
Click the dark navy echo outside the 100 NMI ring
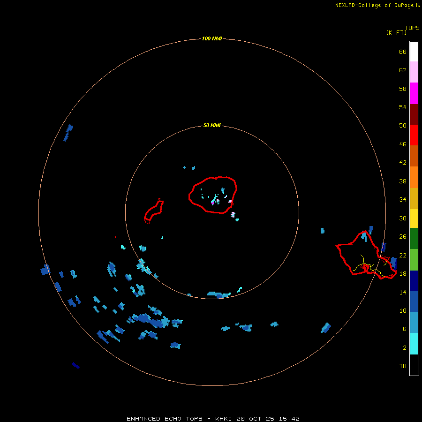coord(75,365)
